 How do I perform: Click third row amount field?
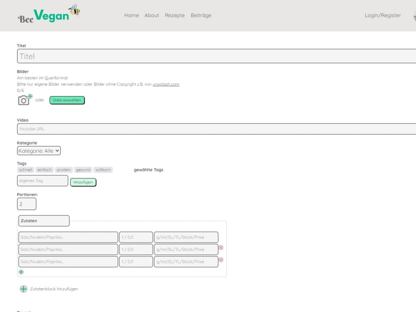[136, 262]
